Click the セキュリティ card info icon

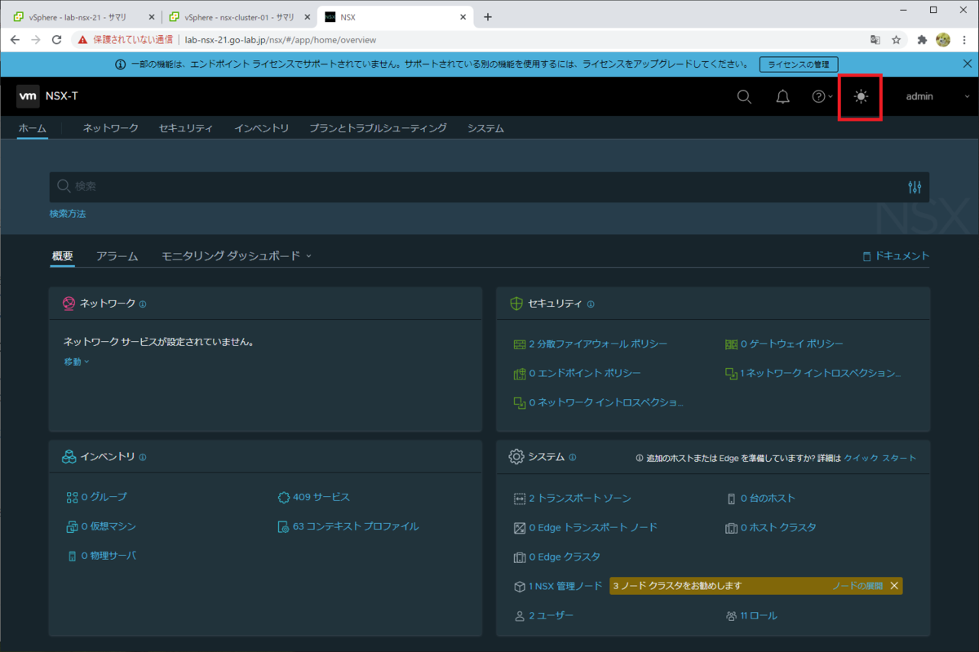pyautogui.click(x=591, y=304)
